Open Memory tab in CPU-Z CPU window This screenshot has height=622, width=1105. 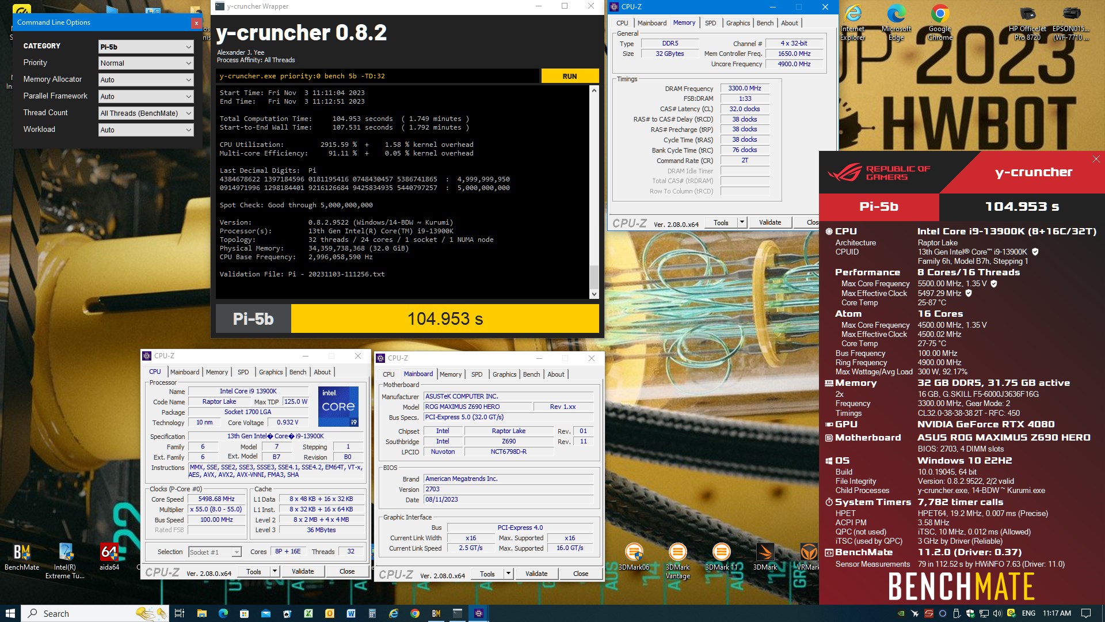[217, 372]
